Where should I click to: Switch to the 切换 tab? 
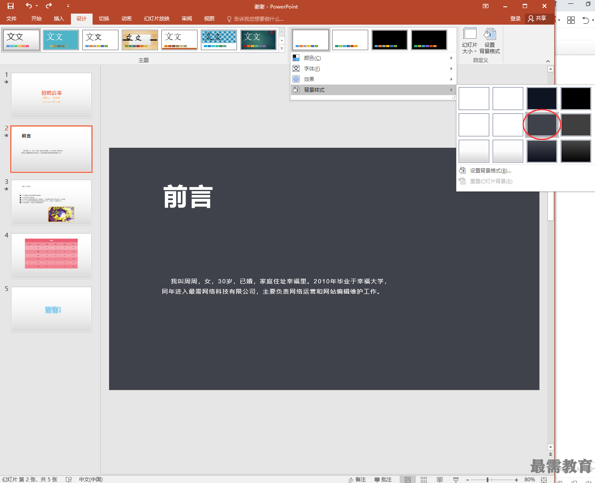(x=104, y=19)
